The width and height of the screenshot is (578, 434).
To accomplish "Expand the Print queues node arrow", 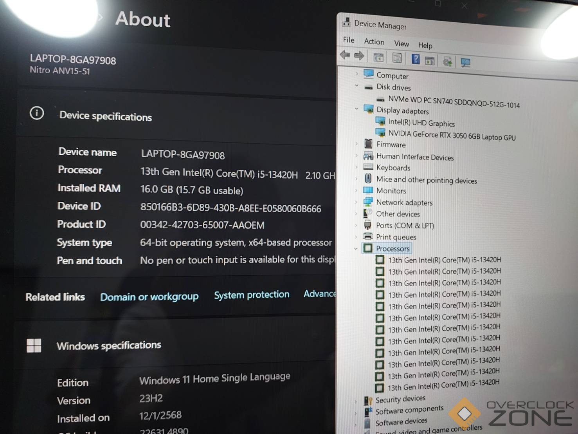I will tap(356, 237).
